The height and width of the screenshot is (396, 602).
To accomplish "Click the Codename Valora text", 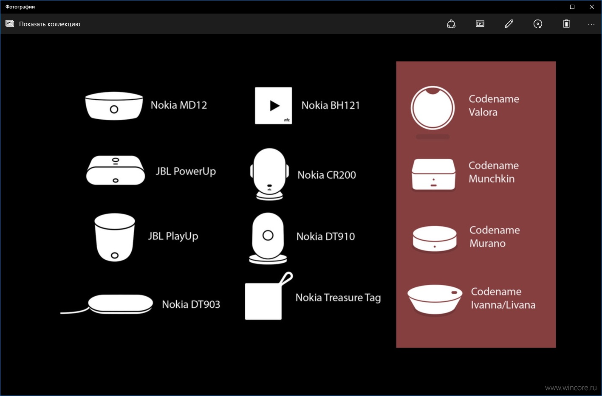I will click(x=494, y=106).
